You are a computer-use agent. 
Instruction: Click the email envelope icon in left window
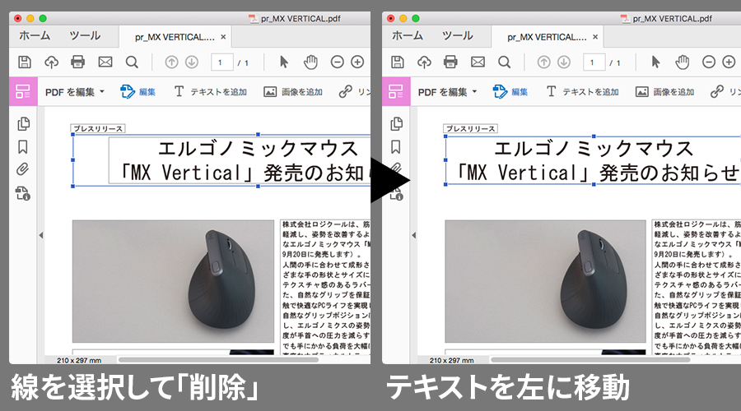click(105, 62)
